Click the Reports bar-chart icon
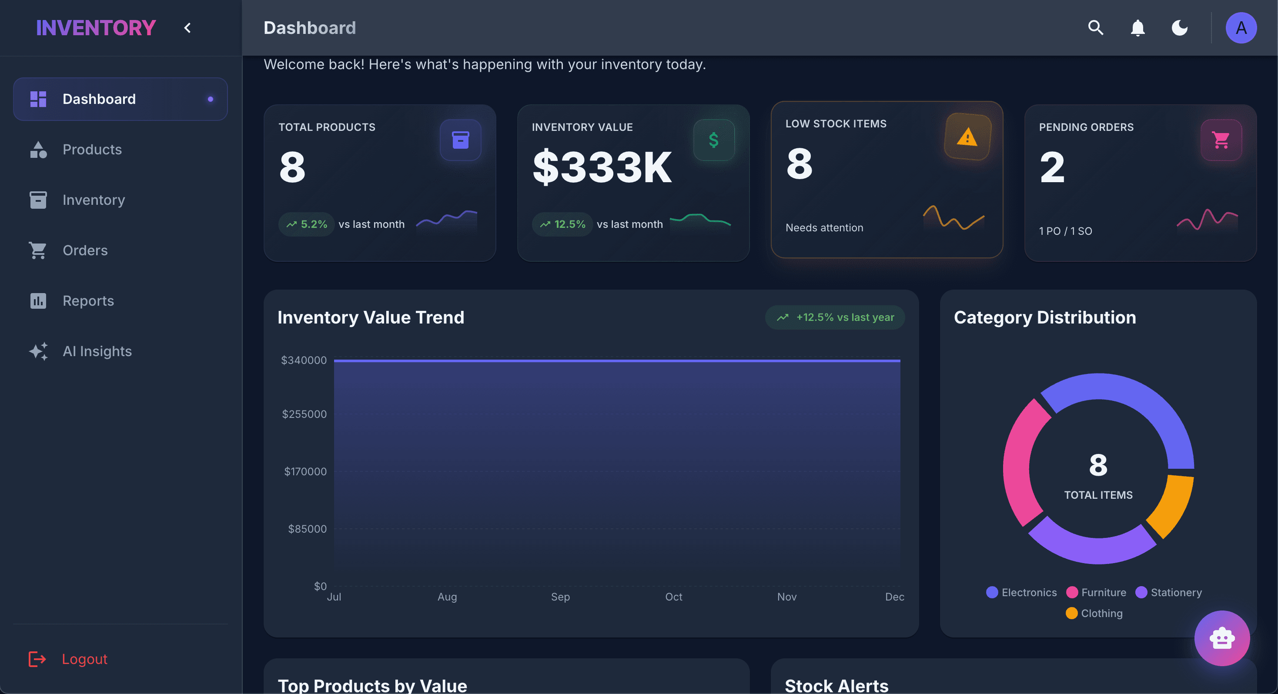This screenshot has width=1278, height=694. [x=38, y=300]
